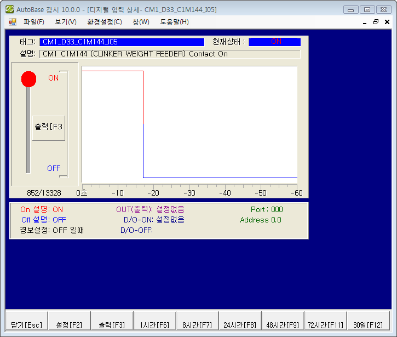Click the D/O-ON: 설정없음 text
Image resolution: width=397 pixels, height=337 pixels.
pyautogui.click(x=154, y=220)
